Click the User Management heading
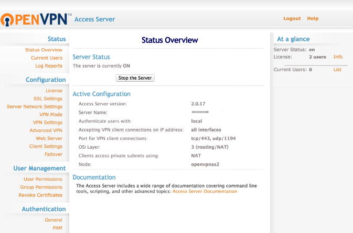The image size is (353, 233). click(40, 169)
